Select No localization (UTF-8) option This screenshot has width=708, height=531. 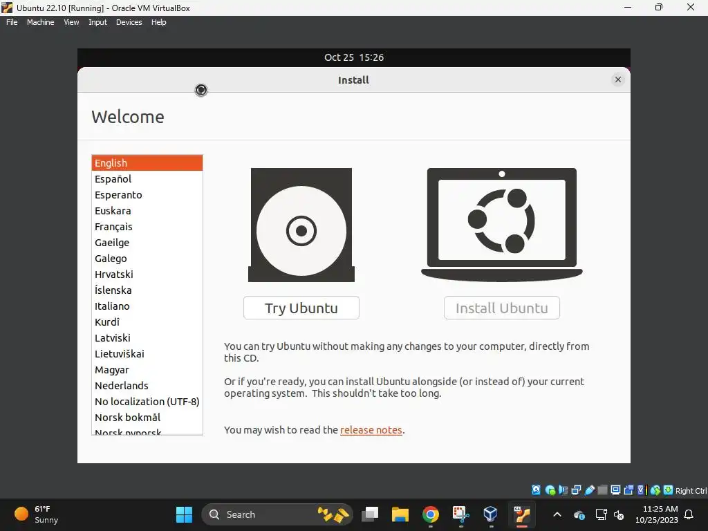[x=147, y=402]
